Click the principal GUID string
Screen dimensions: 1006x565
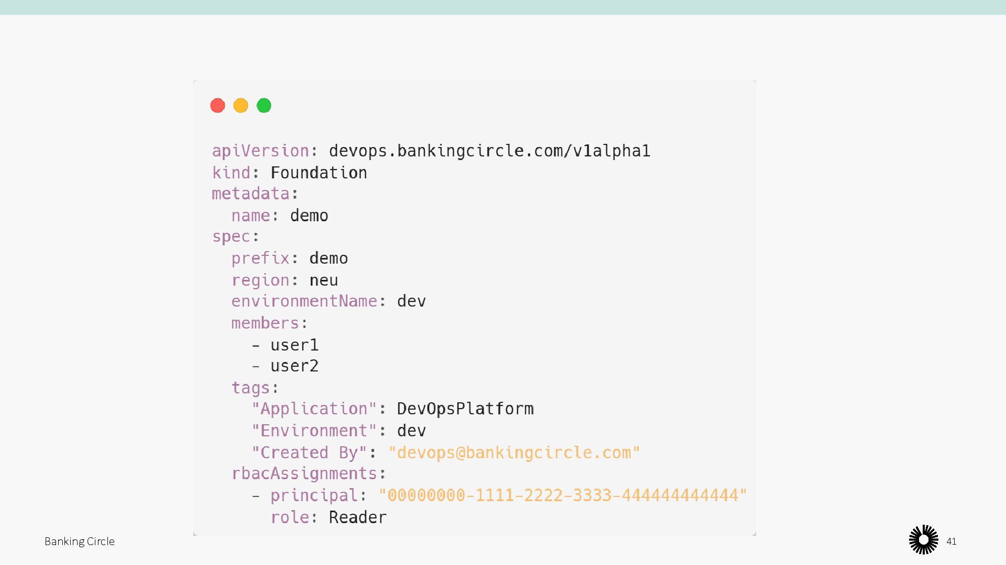[563, 495]
